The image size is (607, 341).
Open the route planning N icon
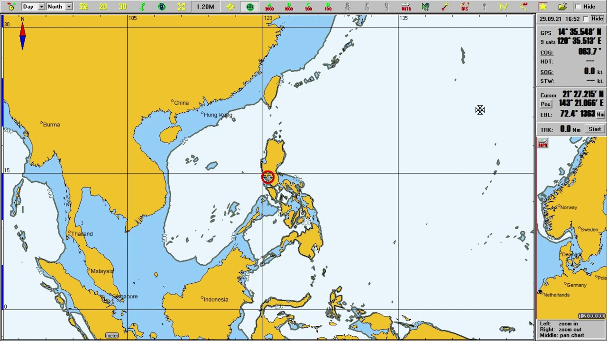point(504,7)
